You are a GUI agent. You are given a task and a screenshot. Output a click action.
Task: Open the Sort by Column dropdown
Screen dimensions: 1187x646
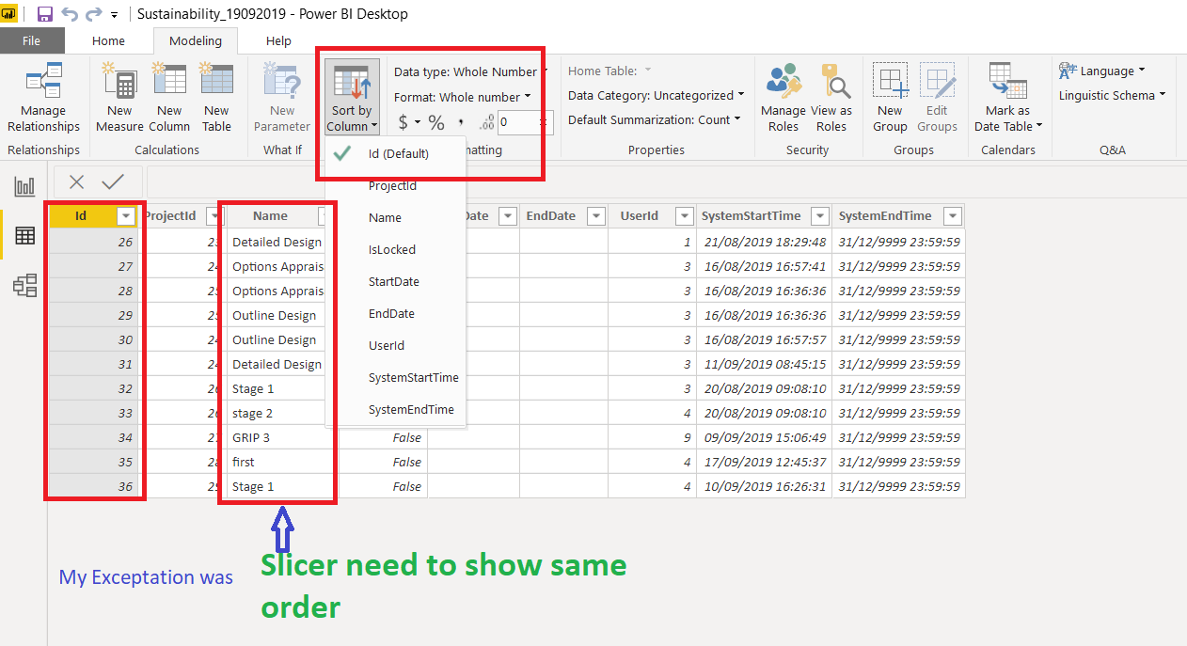point(352,99)
